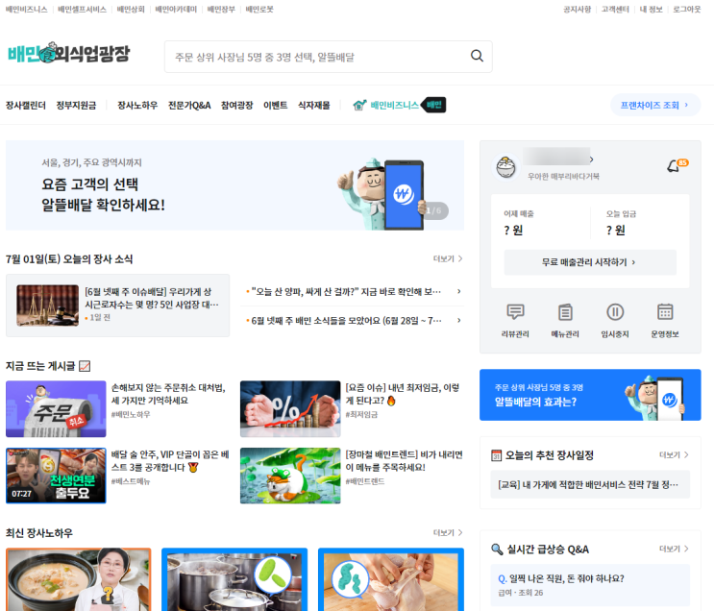Image resolution: width=714 pixels, height=611 pixels.
Task: Open 배민비즈니스 top link
Action: tap(26, 10)
